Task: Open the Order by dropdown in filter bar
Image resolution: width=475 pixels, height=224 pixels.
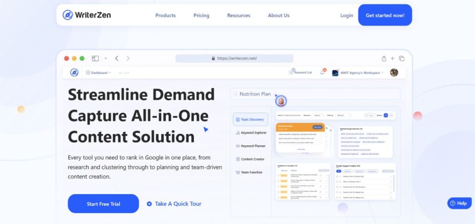Action: click(x=343, y=115)
